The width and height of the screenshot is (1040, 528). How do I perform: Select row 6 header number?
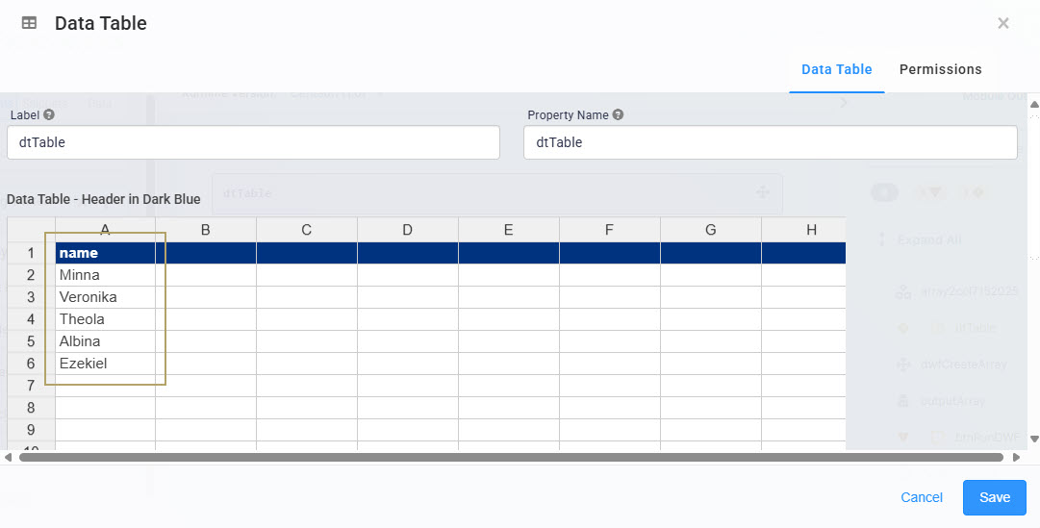pyautogui.click(x=31, y=364)
